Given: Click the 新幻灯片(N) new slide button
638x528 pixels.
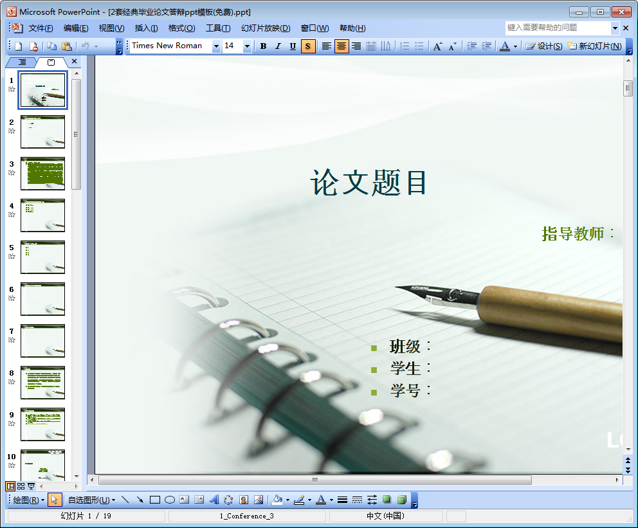Looking at the screenshot, I should click(x=595, y=46).
